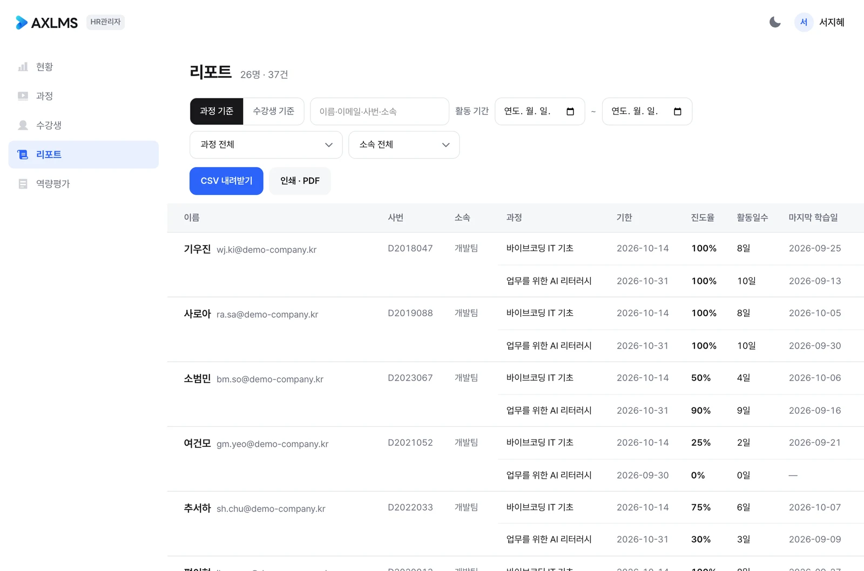864x571 pixels.
Task: Click the last study date 2026-10-07
Action: (x=815, y=507)
